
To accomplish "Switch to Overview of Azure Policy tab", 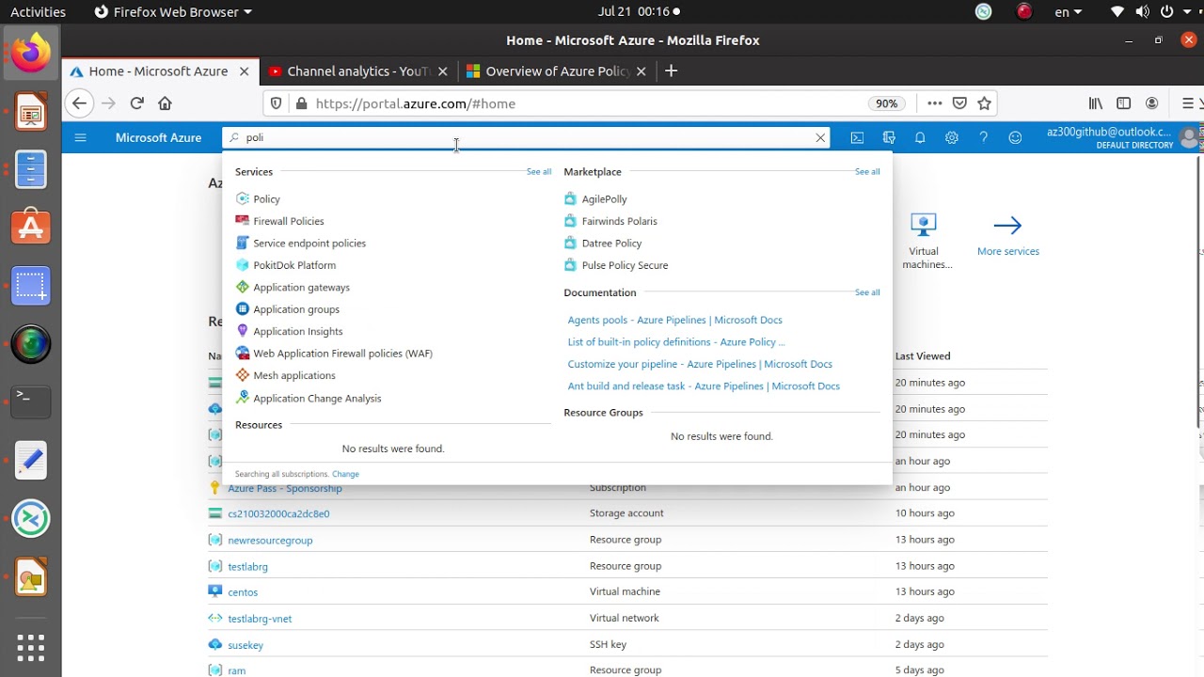I will [557, 71].
